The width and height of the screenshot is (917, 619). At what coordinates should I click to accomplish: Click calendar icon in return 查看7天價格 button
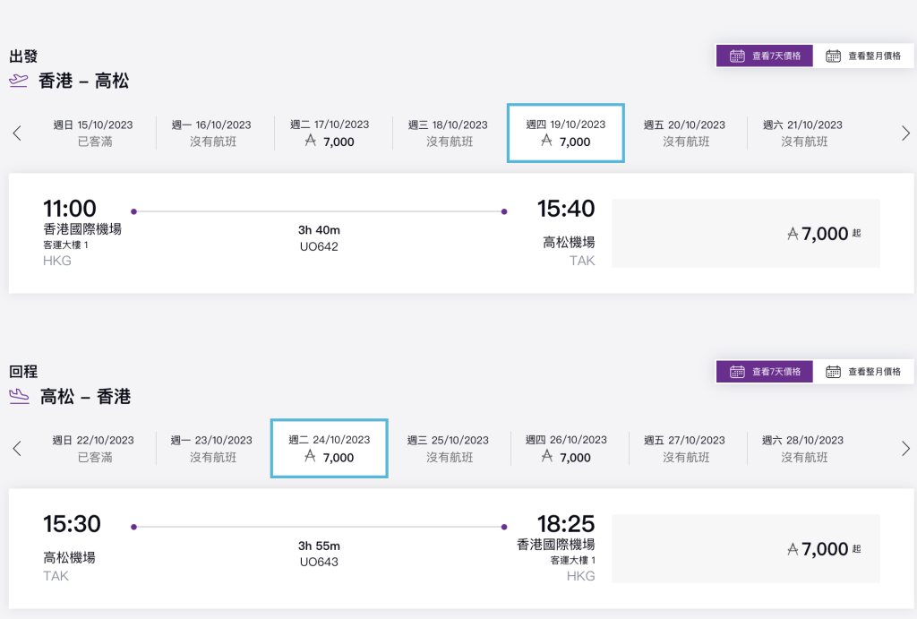pyautogui.click(x=738, y=371)
